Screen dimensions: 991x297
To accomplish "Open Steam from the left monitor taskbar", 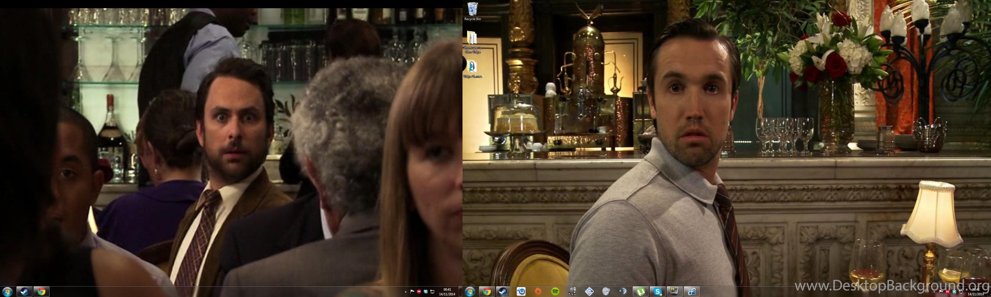I will click(24, 291).
